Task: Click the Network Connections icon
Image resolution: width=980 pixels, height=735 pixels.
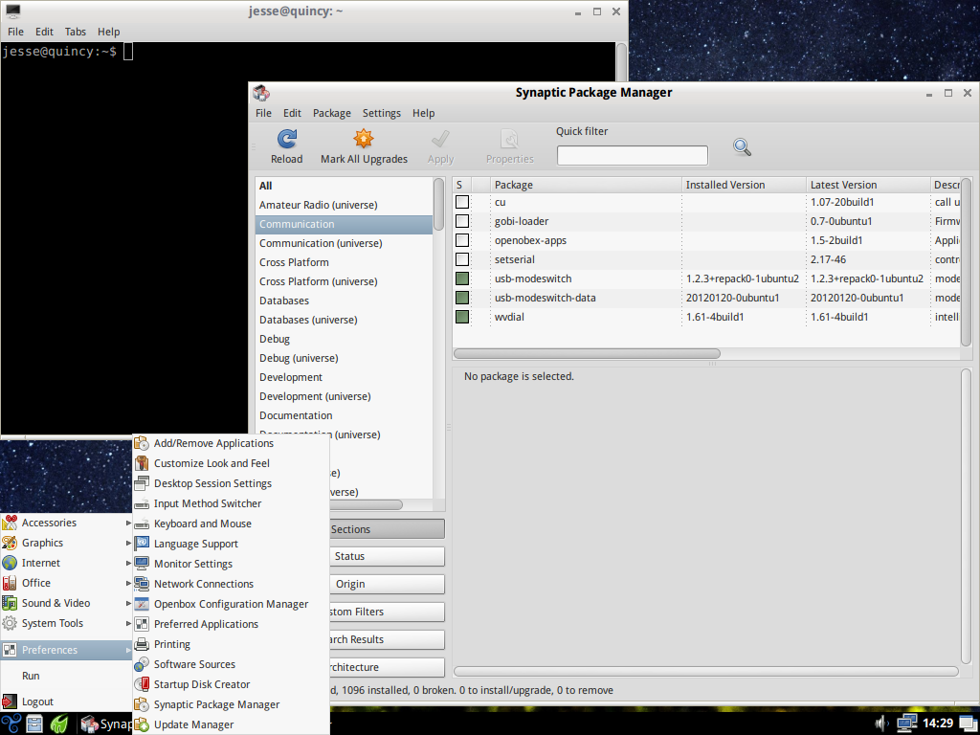Action: [142, 584]
